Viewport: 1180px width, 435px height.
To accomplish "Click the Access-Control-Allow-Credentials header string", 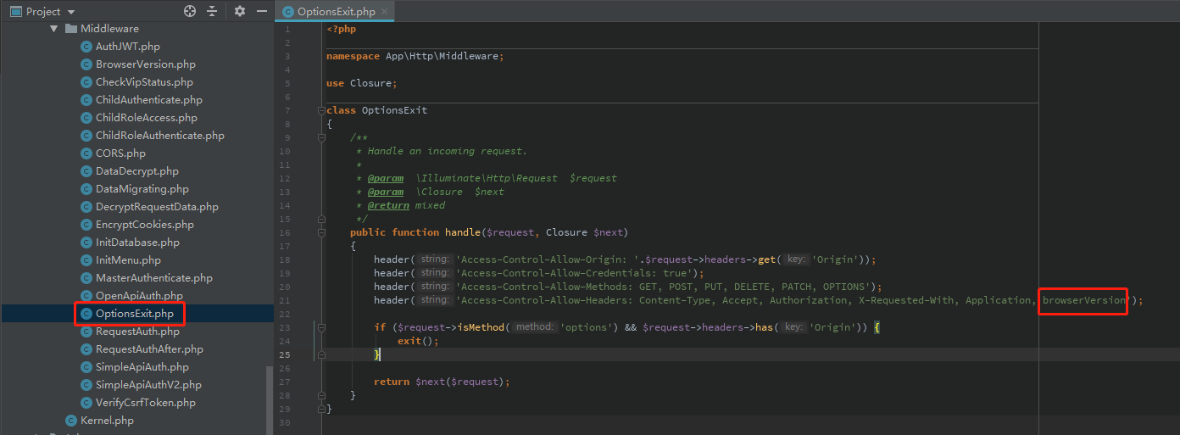I will click(577, 273).
